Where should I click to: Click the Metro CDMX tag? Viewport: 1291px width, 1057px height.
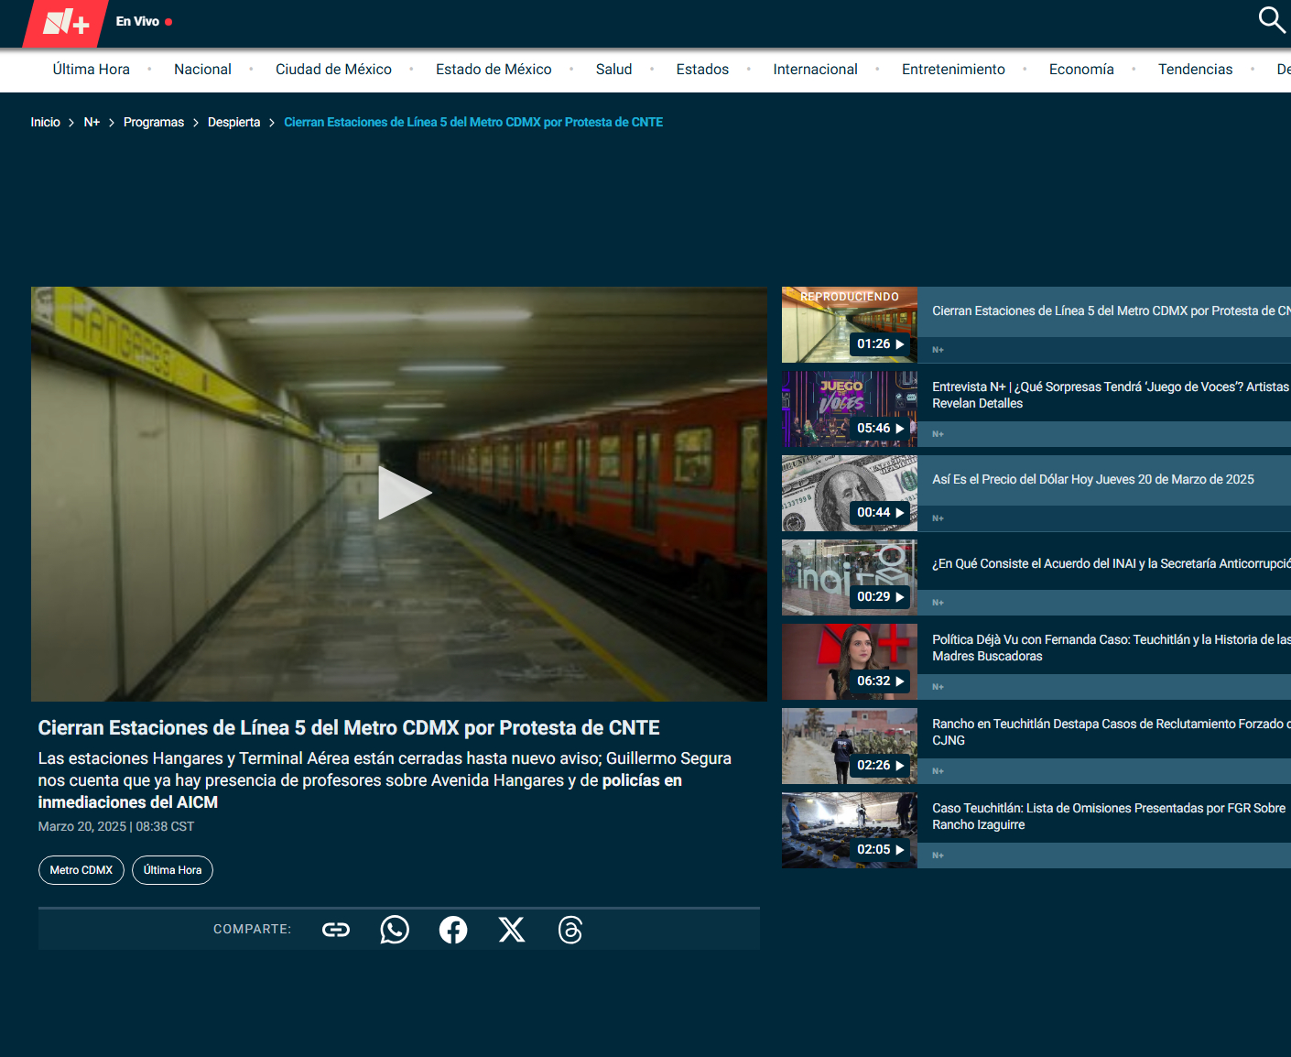(81, 870)
